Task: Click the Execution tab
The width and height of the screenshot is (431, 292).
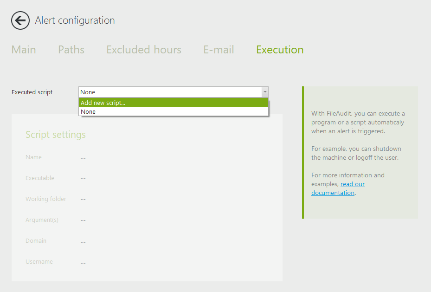Action: pos(280,50)
